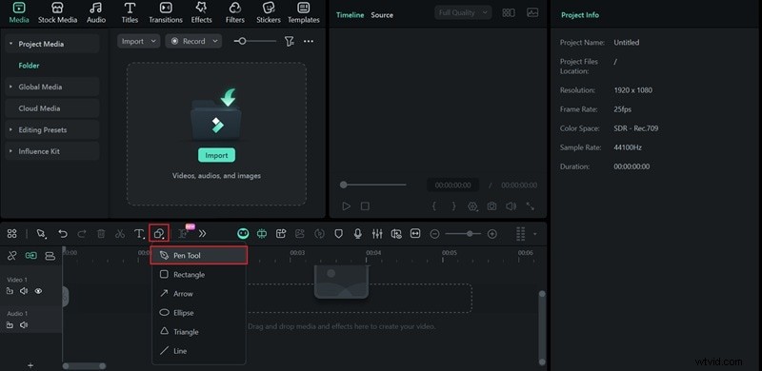Click the timeline toolbar four-squares icon

click(11, 234)
